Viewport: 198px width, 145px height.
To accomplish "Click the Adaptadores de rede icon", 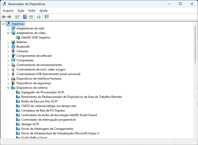I will click(x=13, y=28).
